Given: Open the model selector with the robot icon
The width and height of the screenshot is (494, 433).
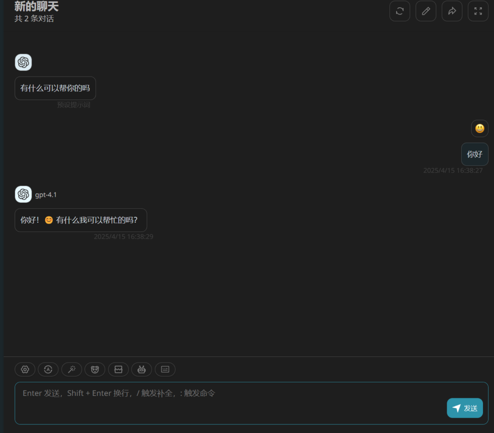Looking at the screenshot, I should coord(141,369).
